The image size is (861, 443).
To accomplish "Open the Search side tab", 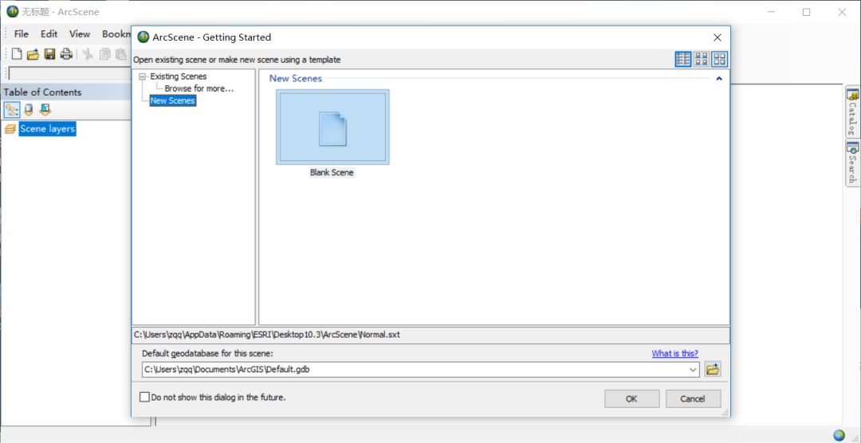I will pos(852,163).
